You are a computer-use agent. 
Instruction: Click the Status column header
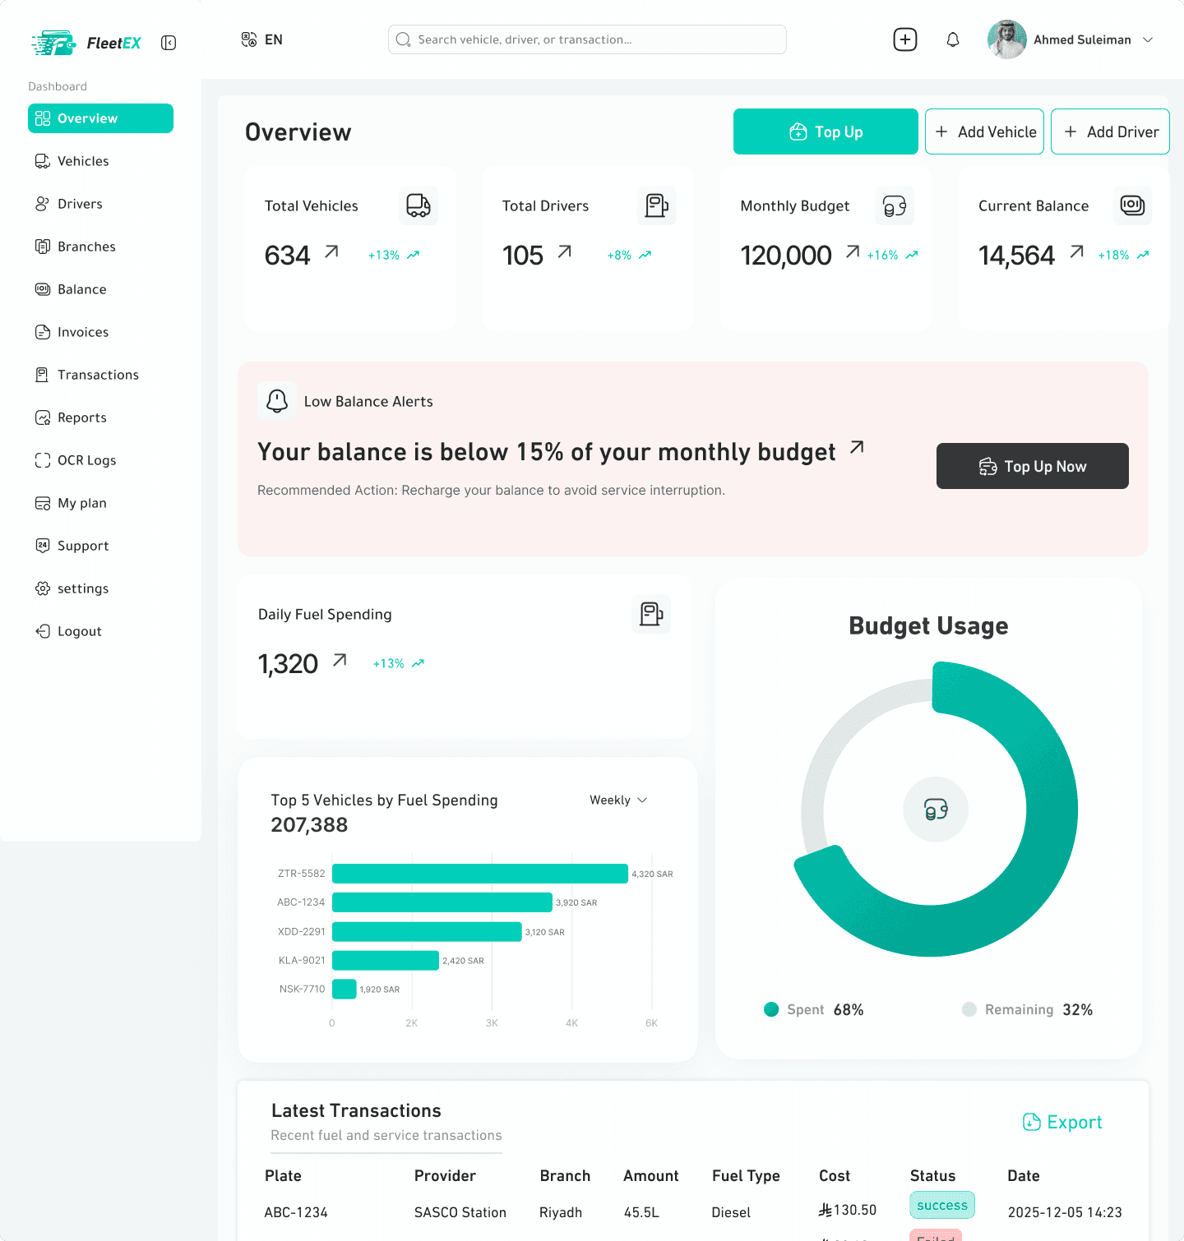pyautogui.click(x=932, y=1176)
